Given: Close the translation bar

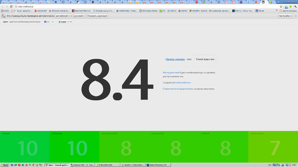Looking at the screenshot, I should pos(296,16).
